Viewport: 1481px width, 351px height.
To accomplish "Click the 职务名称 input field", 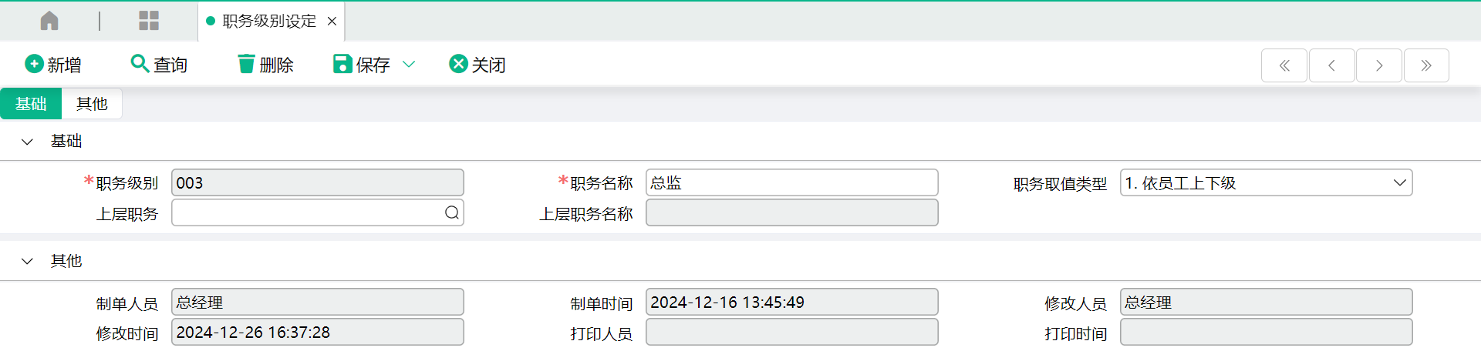I will click(792, 182).
